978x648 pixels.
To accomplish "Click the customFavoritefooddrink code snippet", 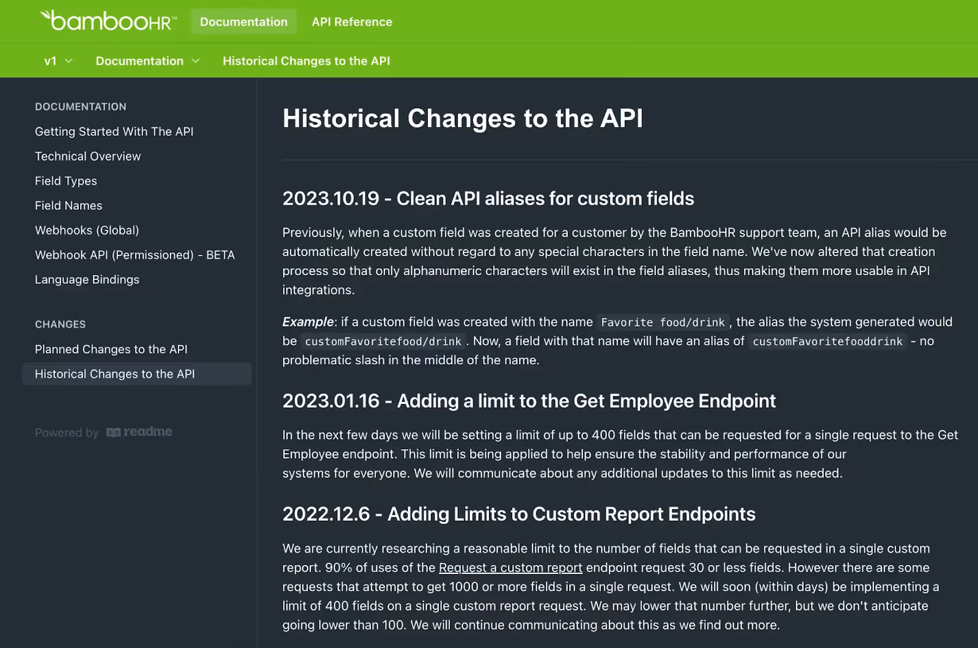I will click(x=828, y=341).
